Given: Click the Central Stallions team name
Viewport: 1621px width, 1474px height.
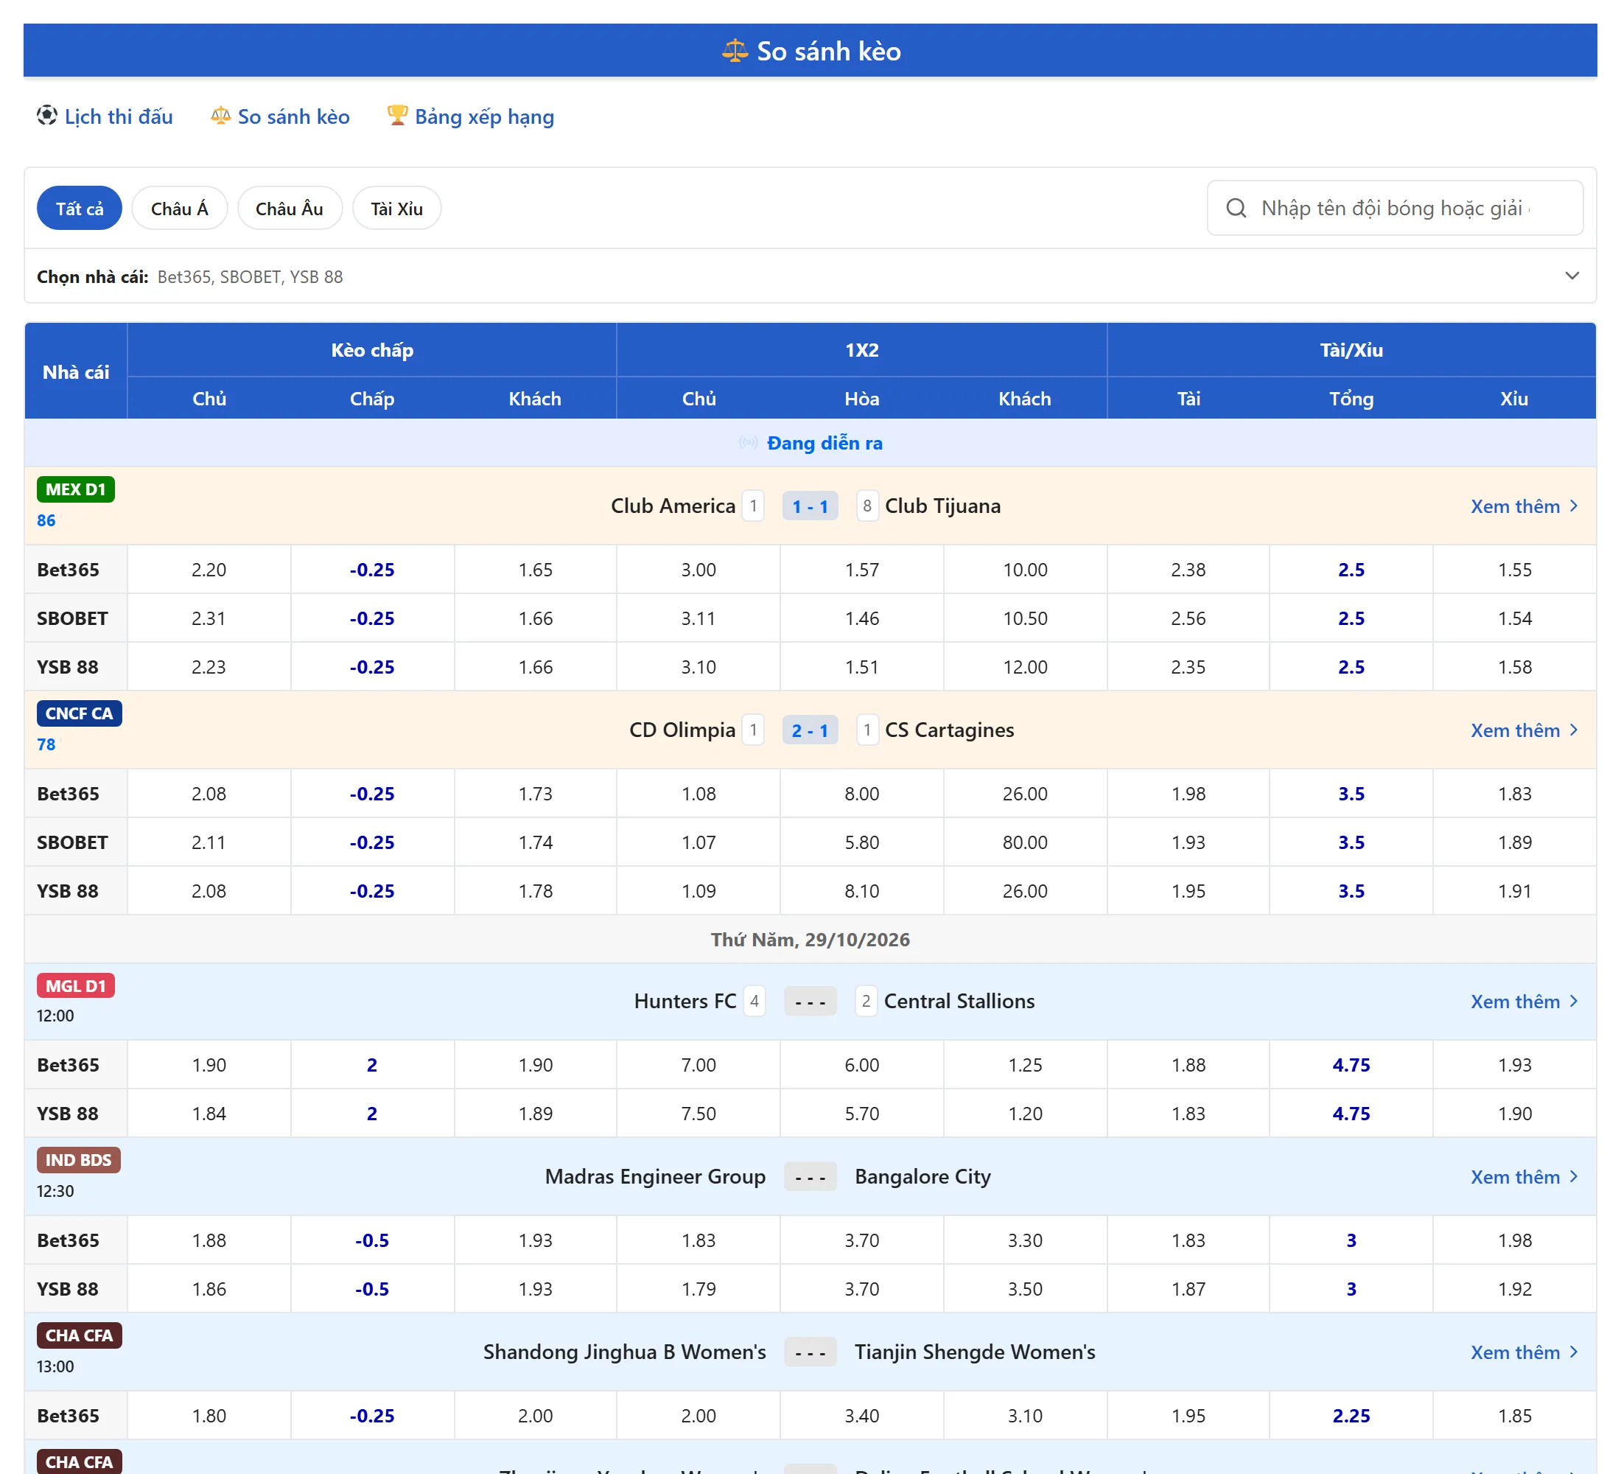Looking at the screenshot, I should (x=959, y=1001).
